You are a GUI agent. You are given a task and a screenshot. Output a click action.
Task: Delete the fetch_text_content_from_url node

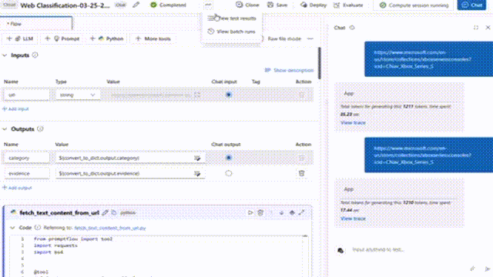pos(260,212)
